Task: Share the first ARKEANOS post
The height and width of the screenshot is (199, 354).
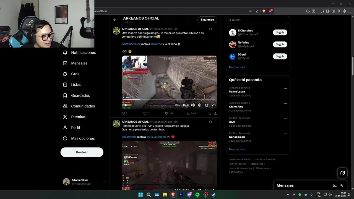Action: coord(215,113)
